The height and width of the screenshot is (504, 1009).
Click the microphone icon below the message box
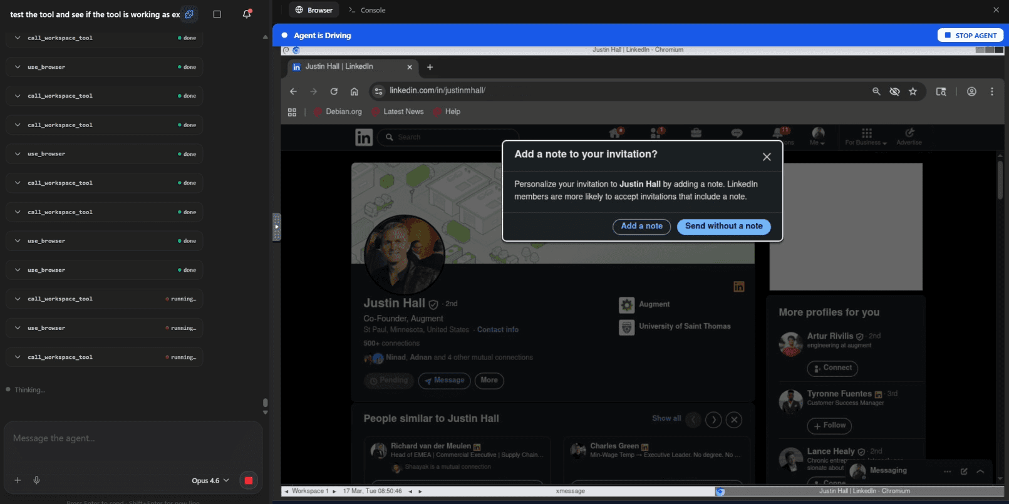point(36,480)
